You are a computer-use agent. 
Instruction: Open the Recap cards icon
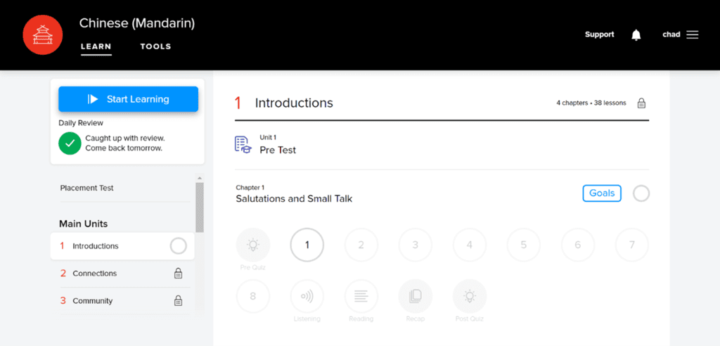tap(415, 296)
